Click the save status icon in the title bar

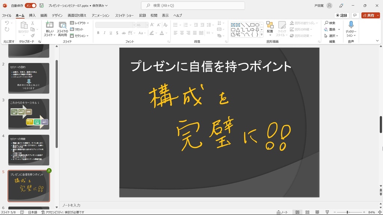[42, 5]
